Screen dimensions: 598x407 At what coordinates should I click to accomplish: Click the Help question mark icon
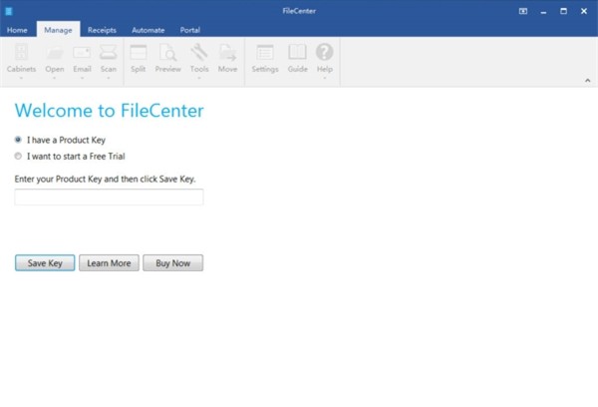point(325,52)
